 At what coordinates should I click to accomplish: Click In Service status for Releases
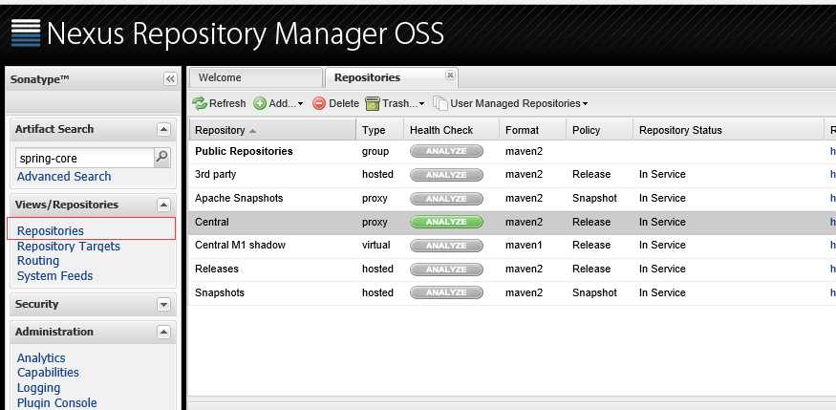coord(662,269)
